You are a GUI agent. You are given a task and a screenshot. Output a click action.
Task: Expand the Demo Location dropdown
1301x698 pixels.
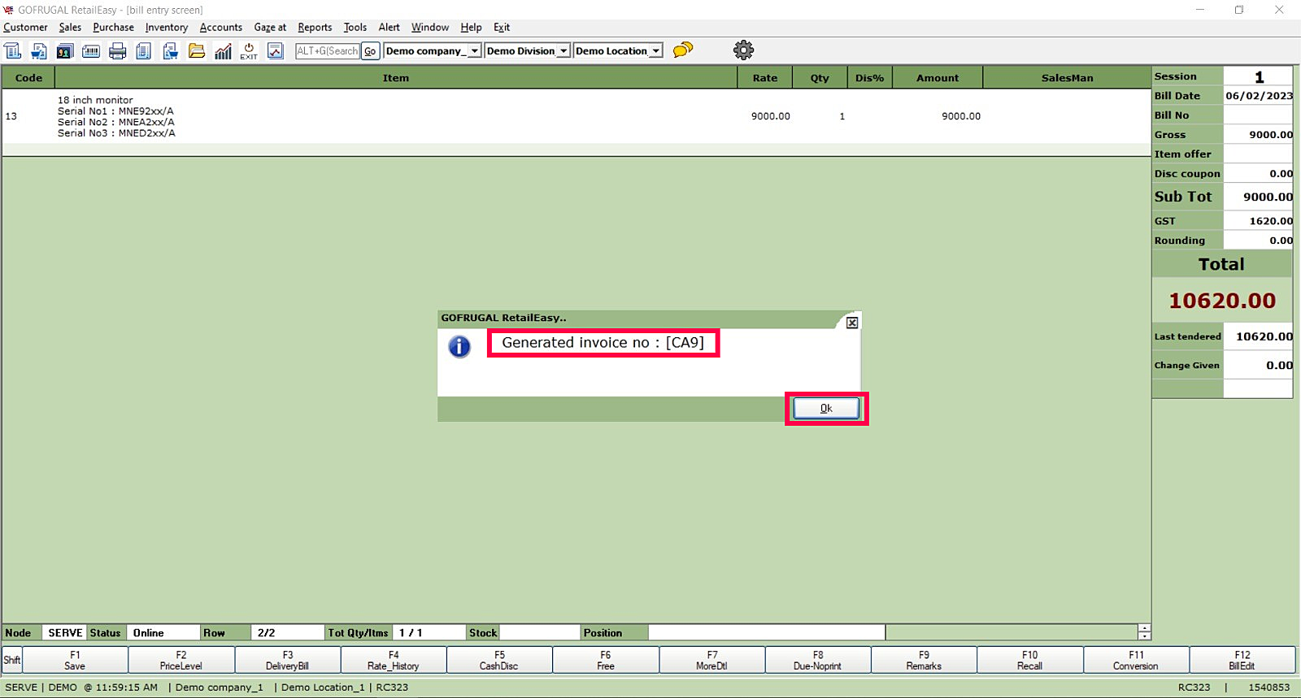pos(656,50)
